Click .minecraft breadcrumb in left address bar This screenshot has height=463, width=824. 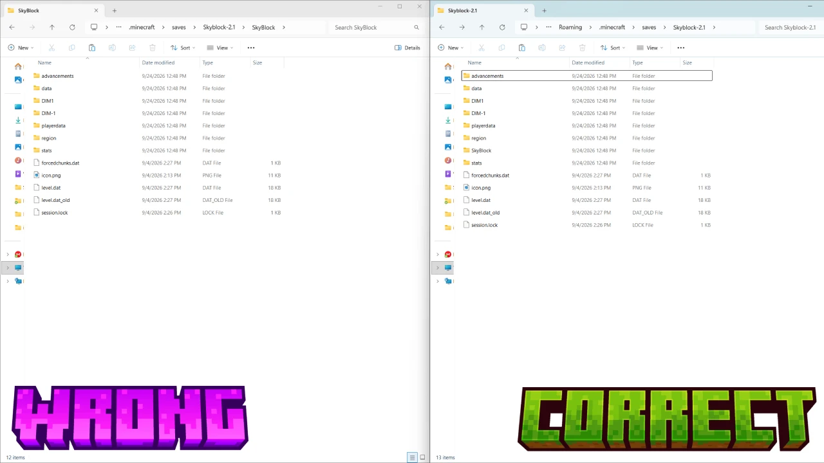point(142,27)
